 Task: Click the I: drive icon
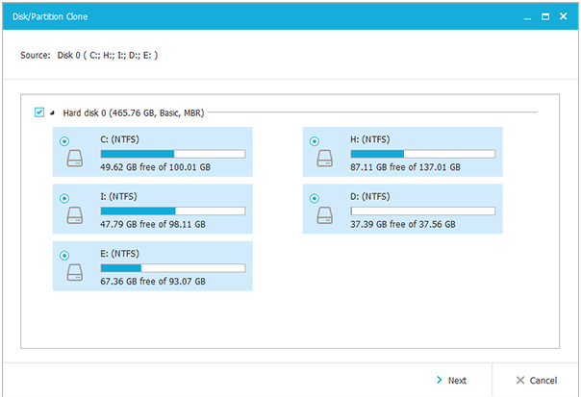[x=75, y=218]
